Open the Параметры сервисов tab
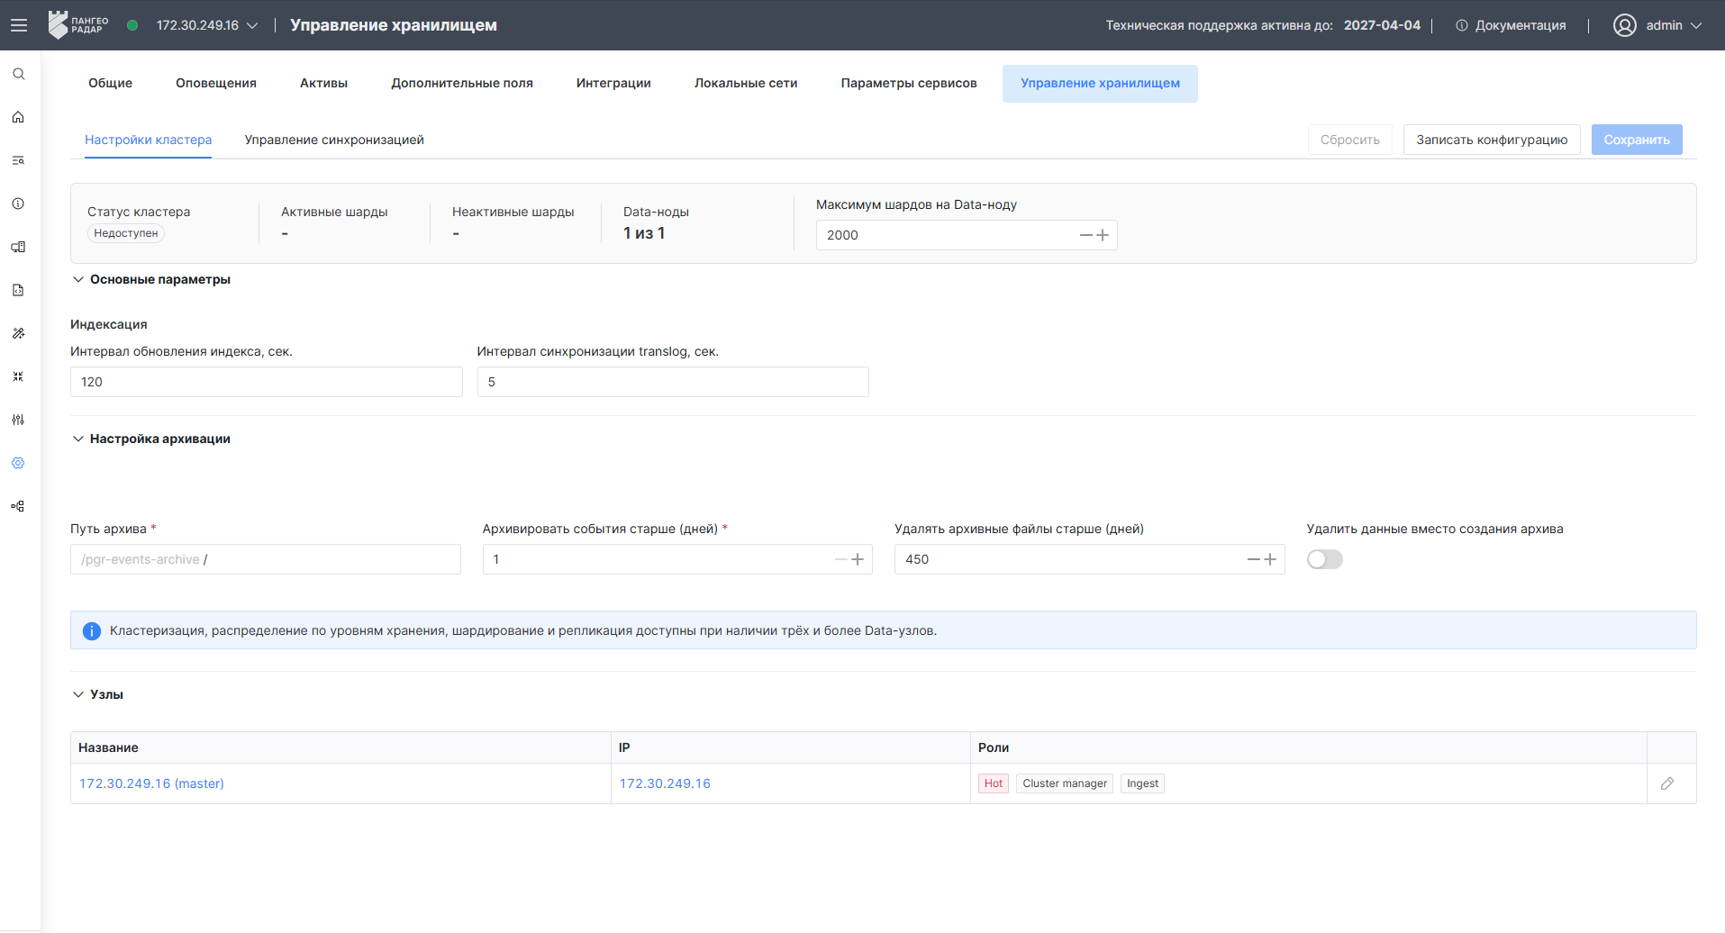This screenshot has width=1725, height=933. pos(909,83)
